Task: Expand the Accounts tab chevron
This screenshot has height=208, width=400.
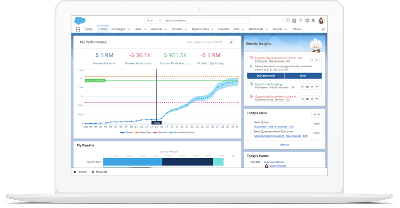Action: click(x=166, y=29)
